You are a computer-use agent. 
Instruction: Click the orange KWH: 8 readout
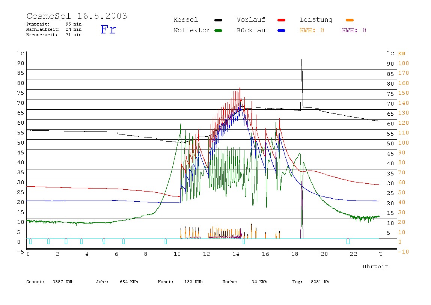(312, 30)
